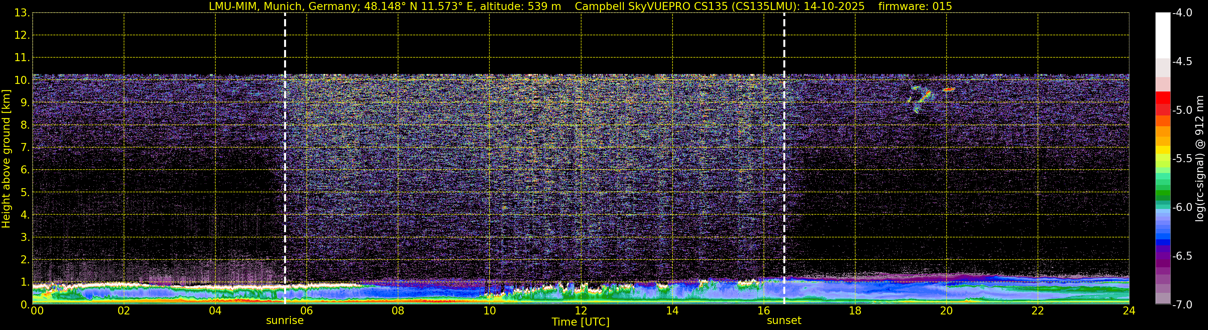Click the time axis tick '14'

[x=672, y=311]
